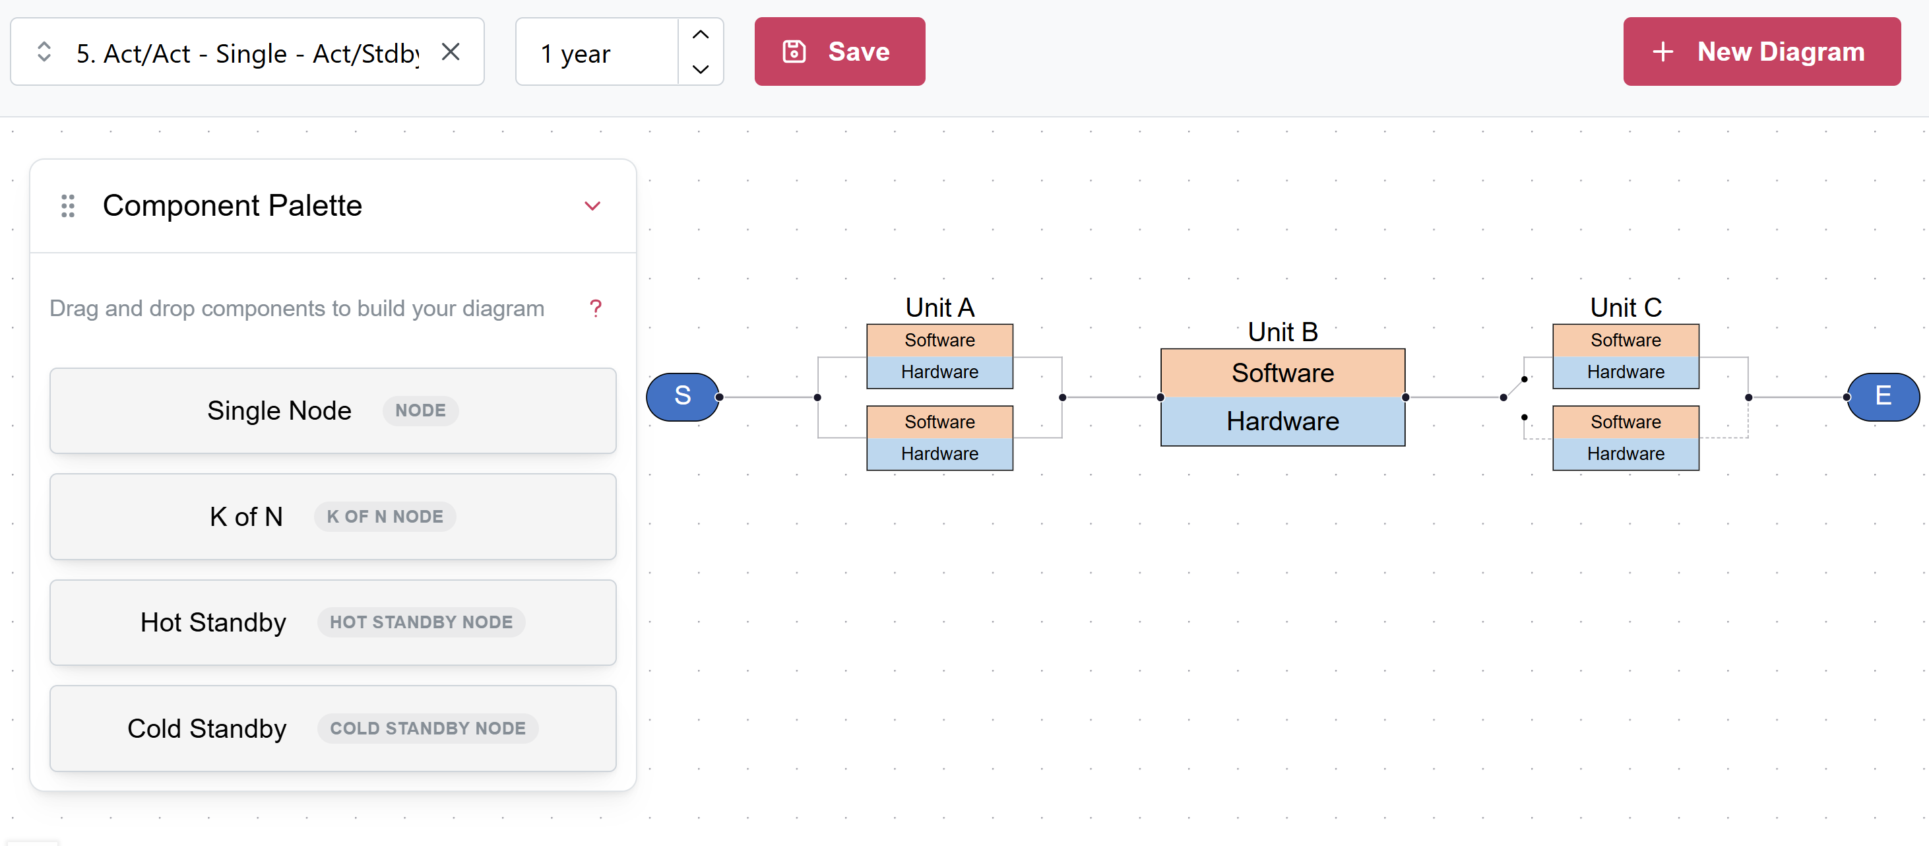Click the S node output connector dot
The height and width of the screenshot is (846, 1929).
(719, 397)
